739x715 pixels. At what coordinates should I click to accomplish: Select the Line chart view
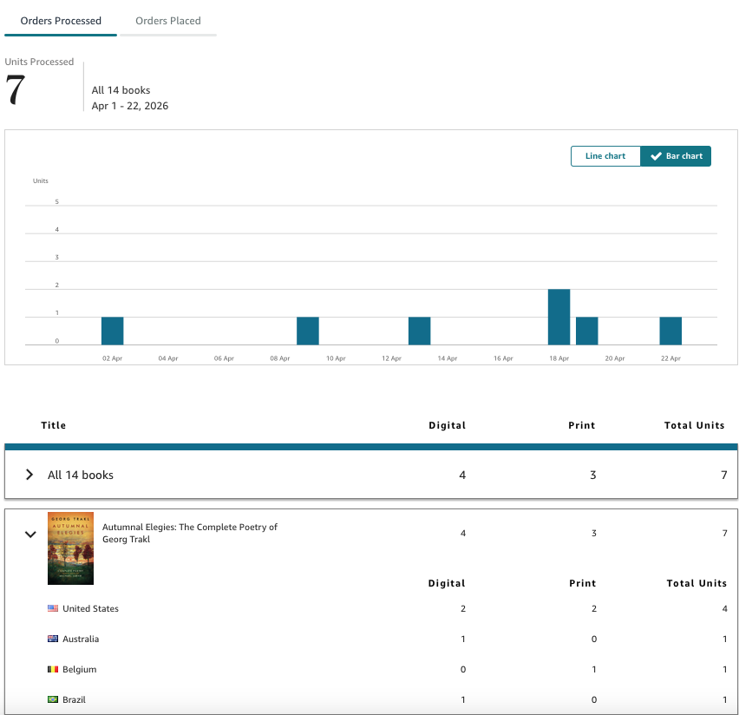tap(605, 156)
